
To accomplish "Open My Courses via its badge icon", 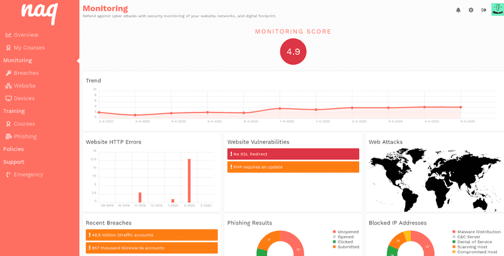I will click(8, 47).
